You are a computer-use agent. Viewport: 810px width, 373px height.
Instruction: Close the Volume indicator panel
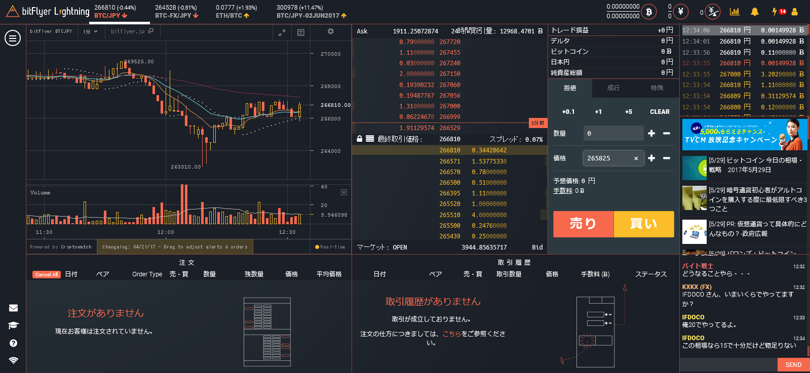(344, 192)
